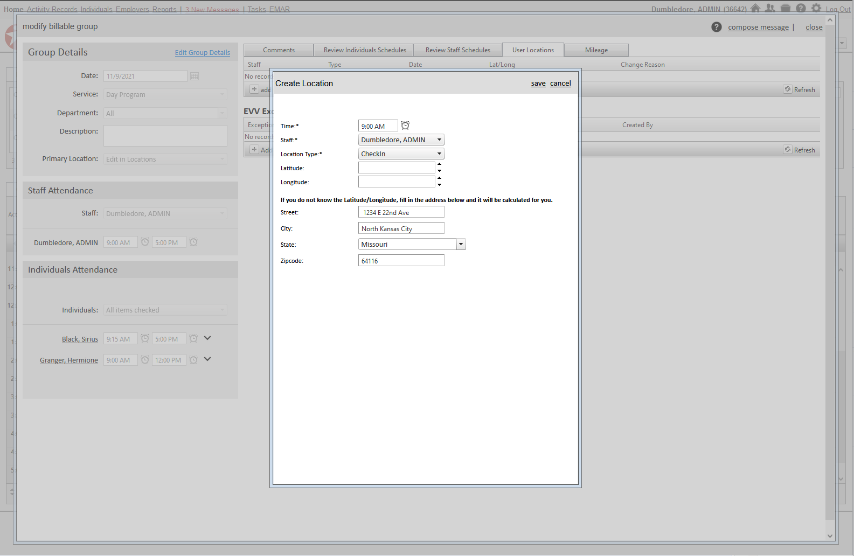
Task: Click into the Time field showing 9:00 AM
Action: 378,126
